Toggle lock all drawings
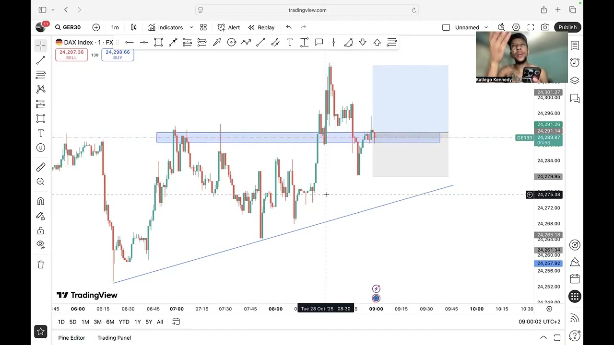This screenshot has height=345, width=614. point(41,230)
